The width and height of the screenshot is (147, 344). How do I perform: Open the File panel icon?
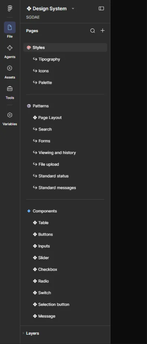click(x=10, y=27)
